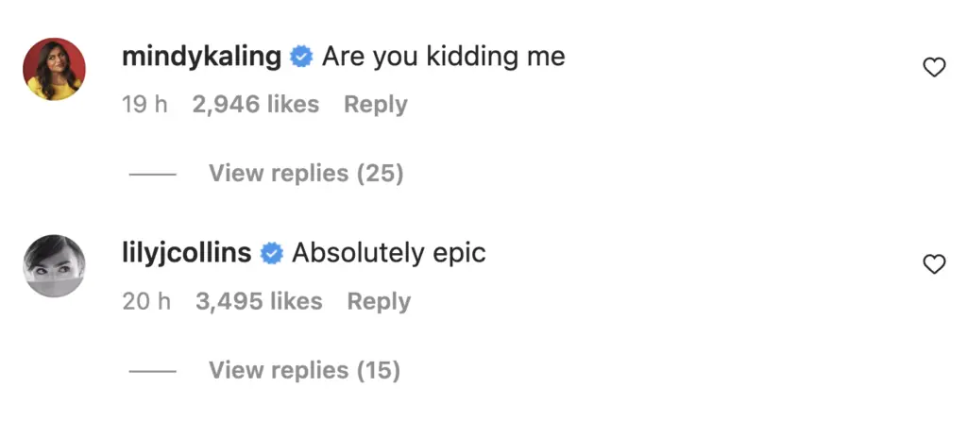Viewport: 967px width, 421px height.
Task: Click the "20 h" timestamp
Action: (x=145, y=302)
